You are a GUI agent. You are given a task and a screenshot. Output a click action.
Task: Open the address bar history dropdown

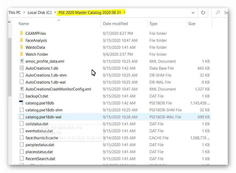[x=193, y=13]
